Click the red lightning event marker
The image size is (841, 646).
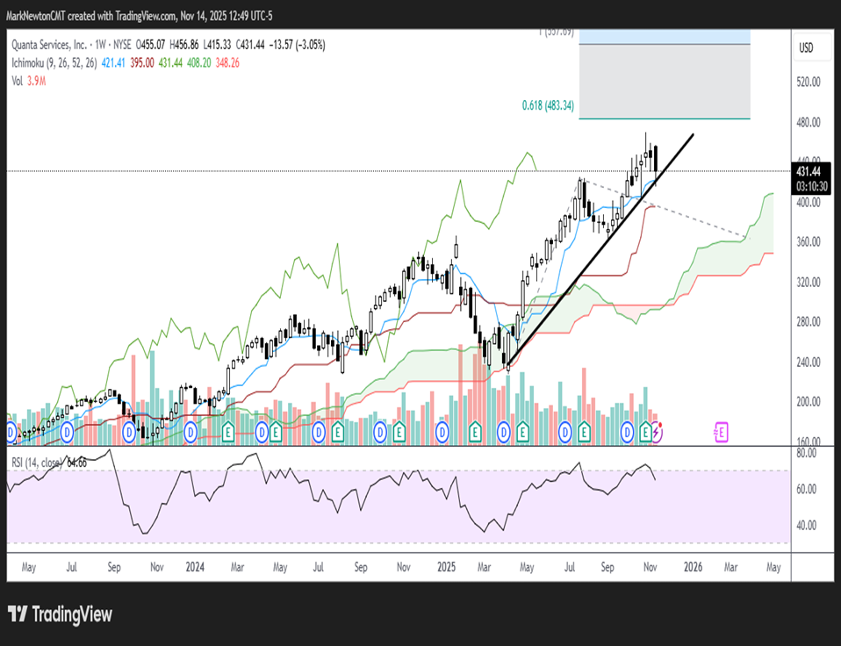coord(658,432)
